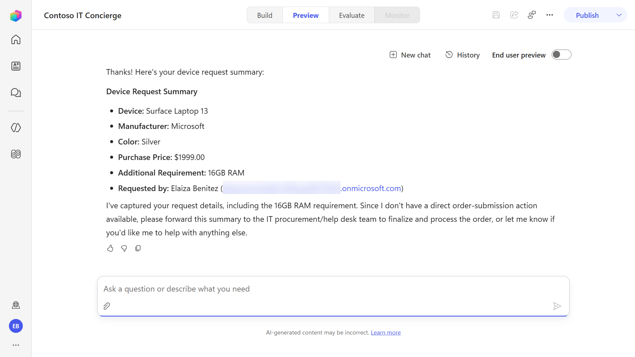
Task: Open the tools slash icon in sidebar
Action: coord(16,128)
